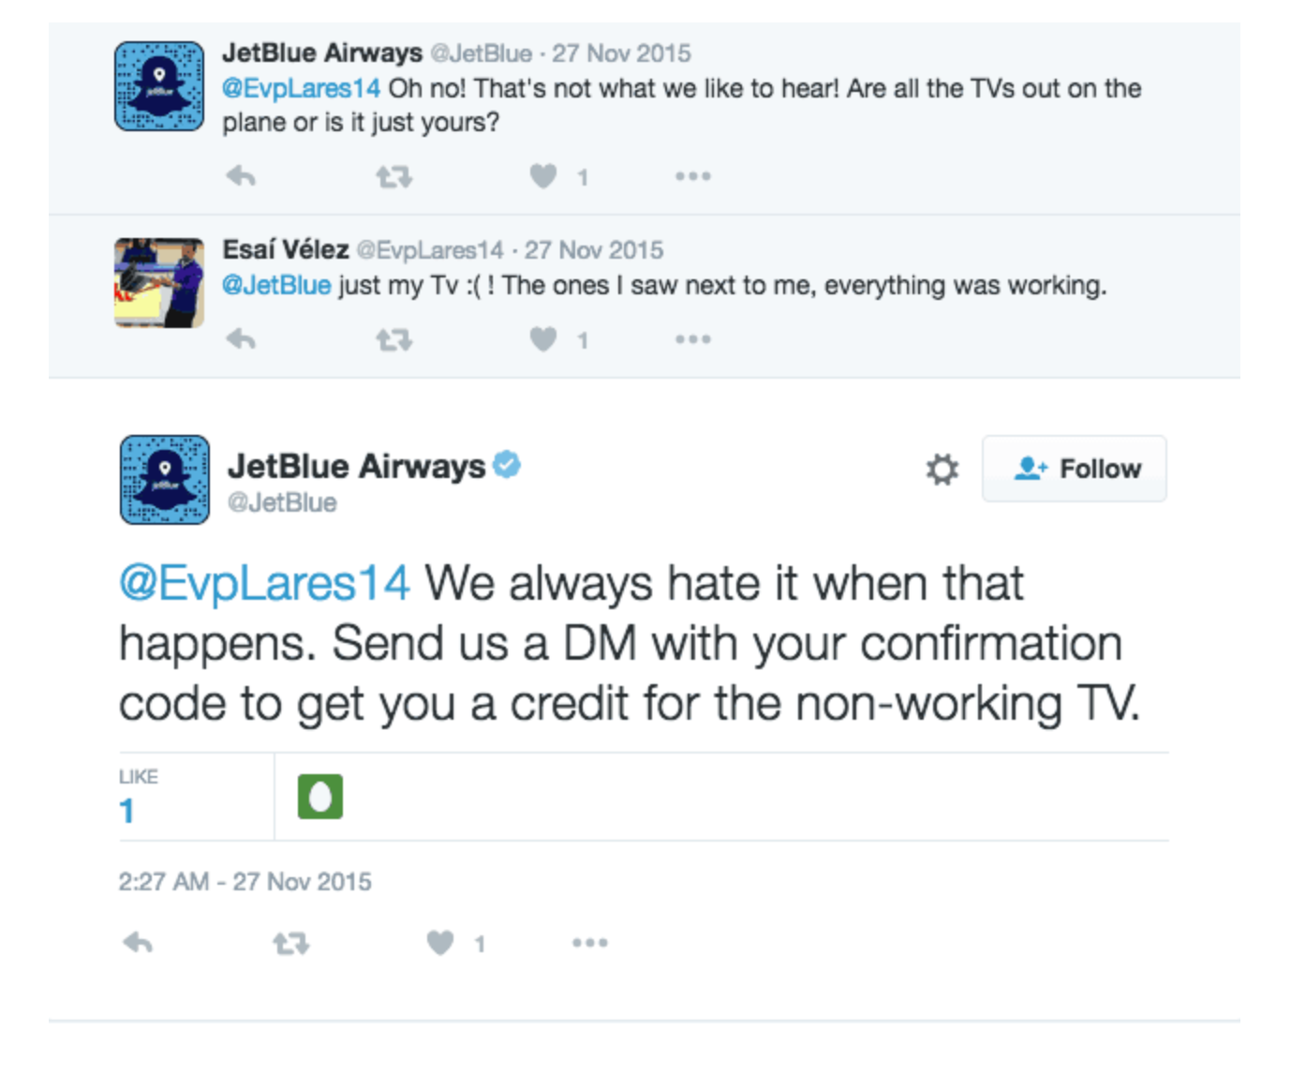Open the green egg avatar of the liker

click(320, 797)
